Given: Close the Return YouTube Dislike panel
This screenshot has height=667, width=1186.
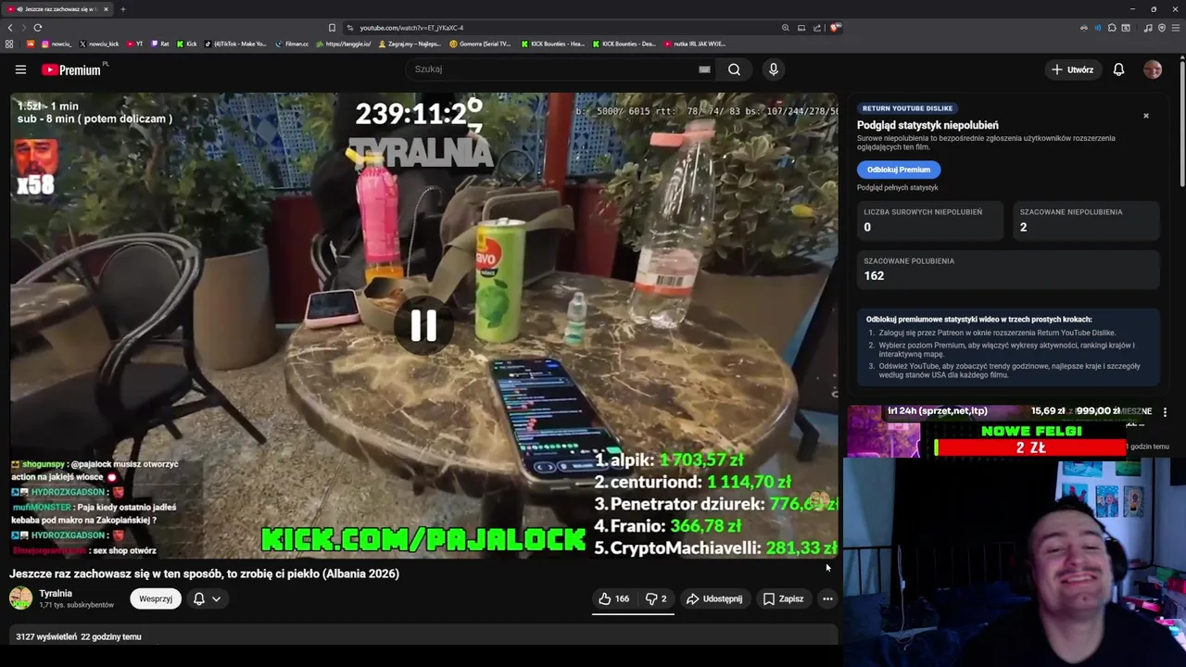Looking at the screenshot, I should 1146,116.
